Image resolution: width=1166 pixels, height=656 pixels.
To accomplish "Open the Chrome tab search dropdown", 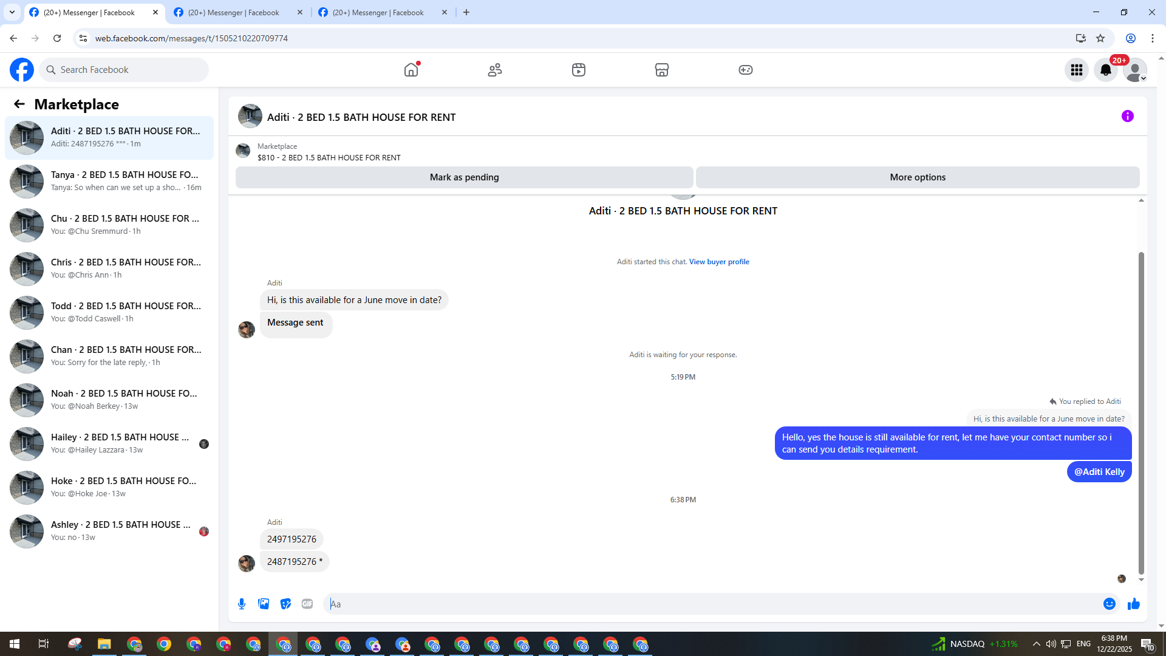I will tap(12, 12).
